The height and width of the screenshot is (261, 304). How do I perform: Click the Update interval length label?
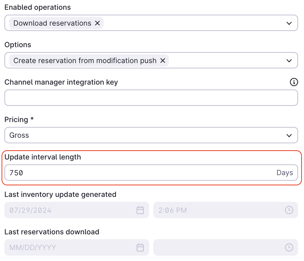click(x=43, y=157)
